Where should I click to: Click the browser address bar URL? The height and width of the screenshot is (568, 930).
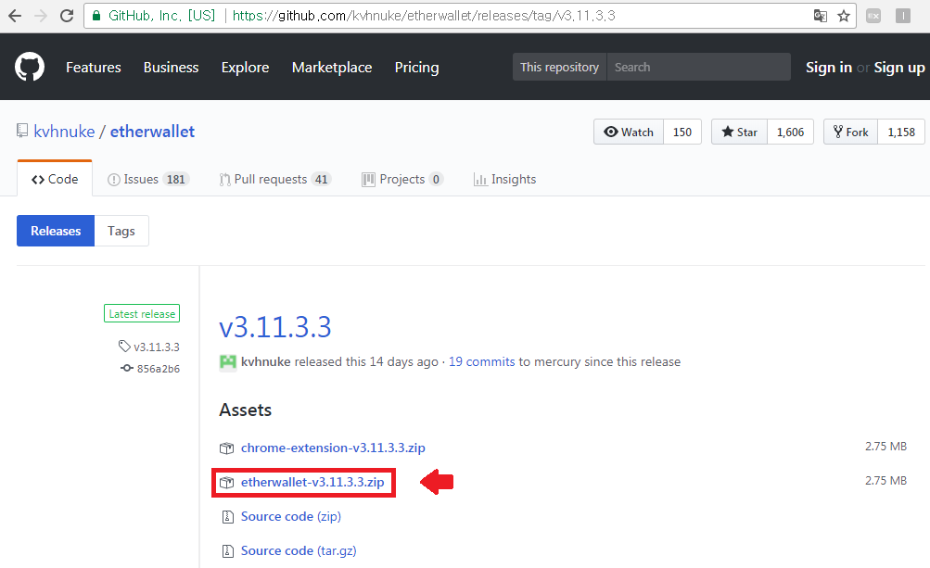point(424,16)
